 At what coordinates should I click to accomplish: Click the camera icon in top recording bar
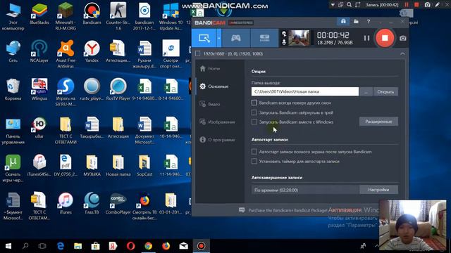click(428, 5)
